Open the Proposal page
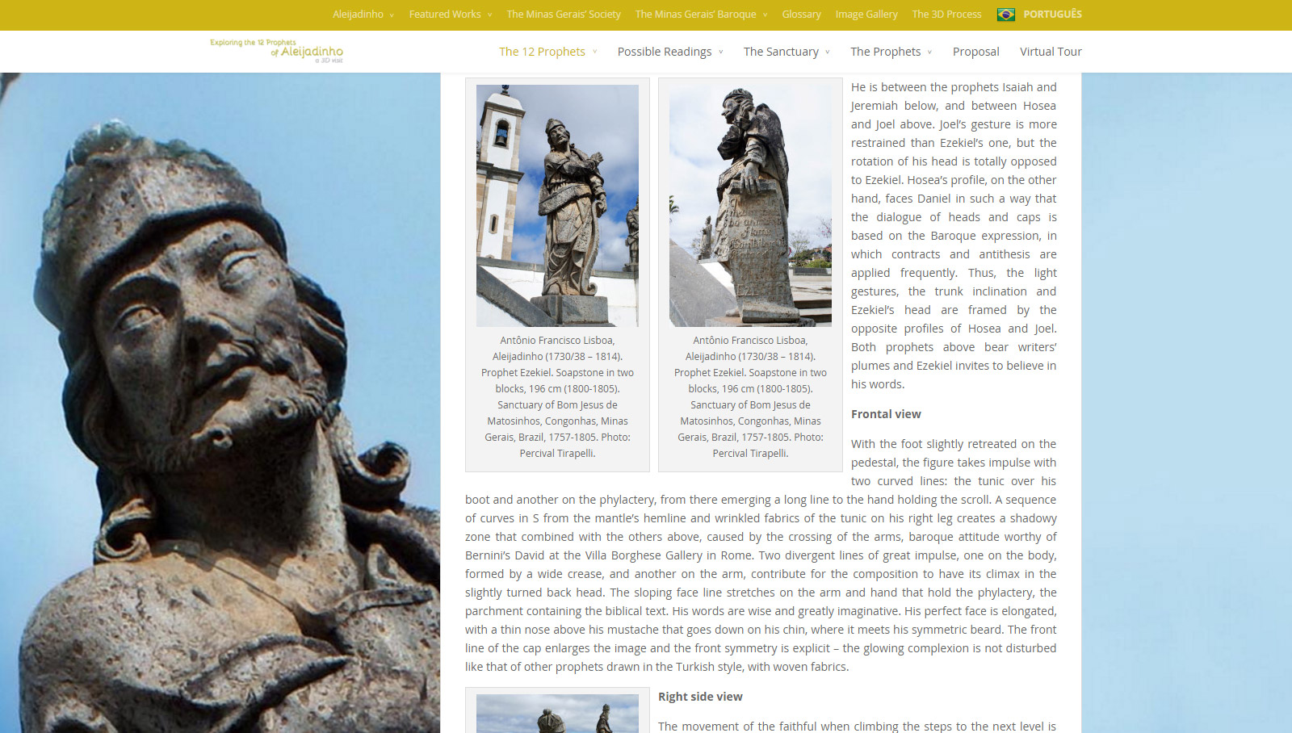 click(975, 52)
